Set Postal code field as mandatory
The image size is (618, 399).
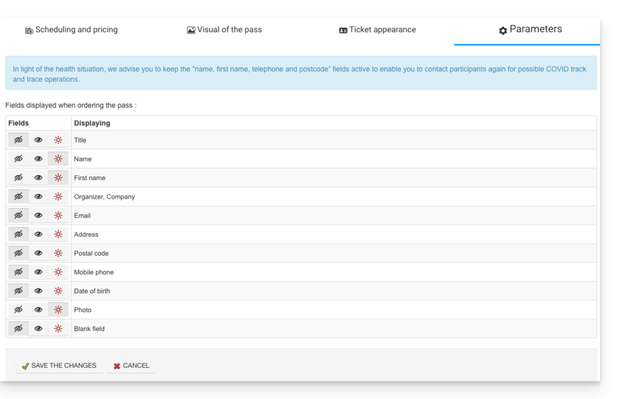58,253
